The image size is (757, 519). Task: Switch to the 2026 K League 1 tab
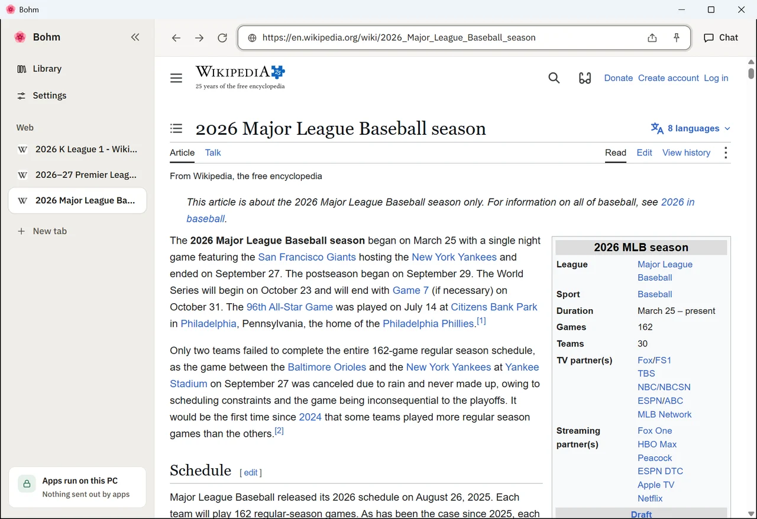pos(77,150)
